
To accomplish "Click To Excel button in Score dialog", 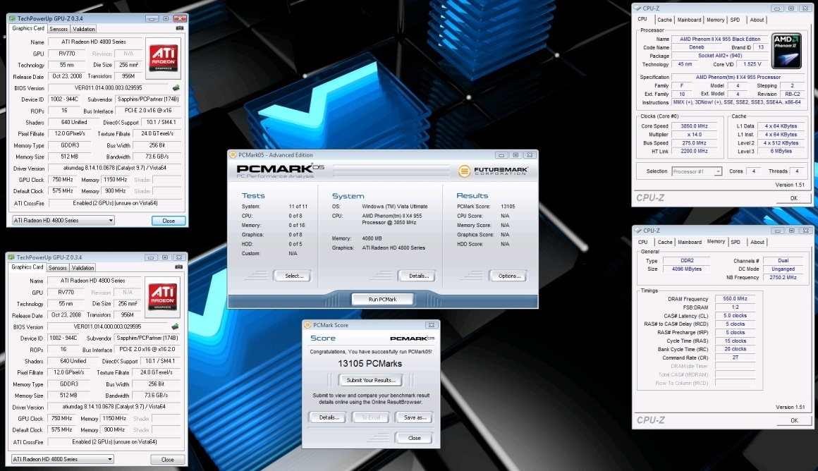I will (x=371, y=417).
